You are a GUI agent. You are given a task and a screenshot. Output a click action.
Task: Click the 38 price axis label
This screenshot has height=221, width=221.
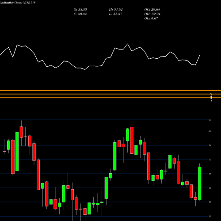coord(210,202)
